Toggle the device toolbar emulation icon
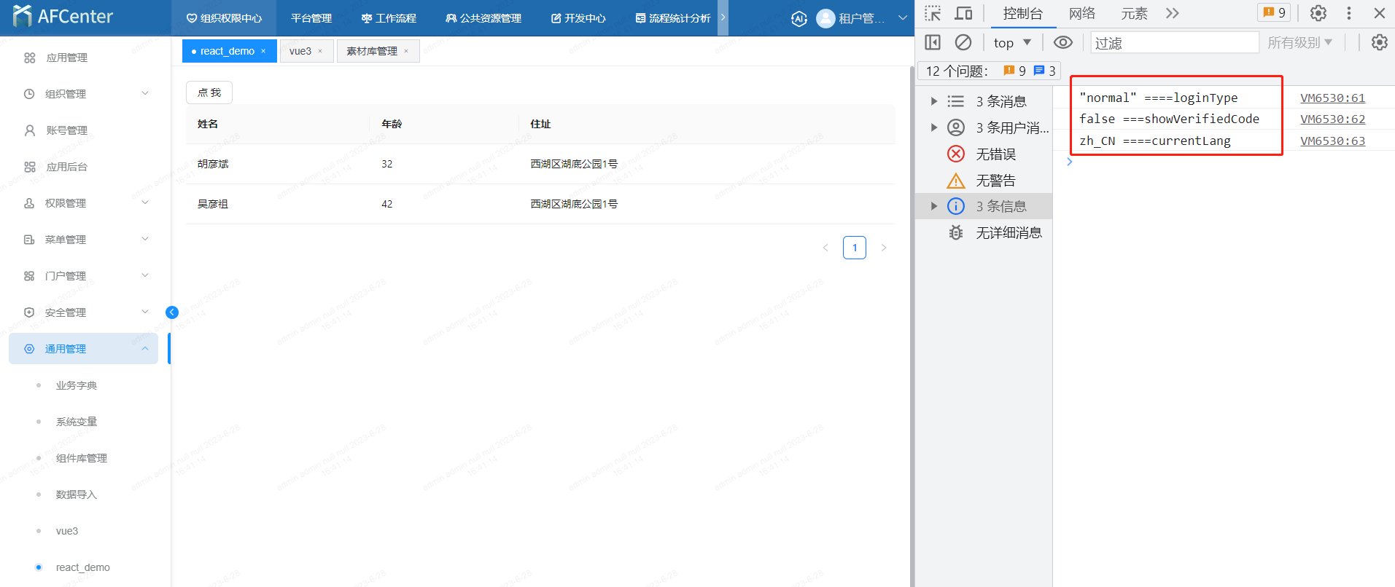The height and width of the screenshot is (587, 1395). point(963,13)
